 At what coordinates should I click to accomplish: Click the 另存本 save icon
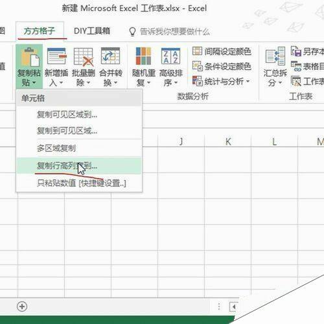click(x=296, y=51)
